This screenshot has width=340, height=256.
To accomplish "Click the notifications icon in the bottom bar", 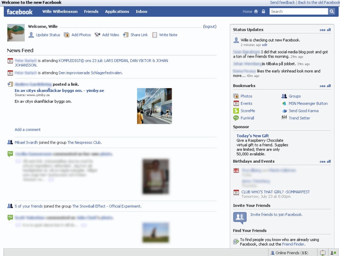I will [323, 253].
